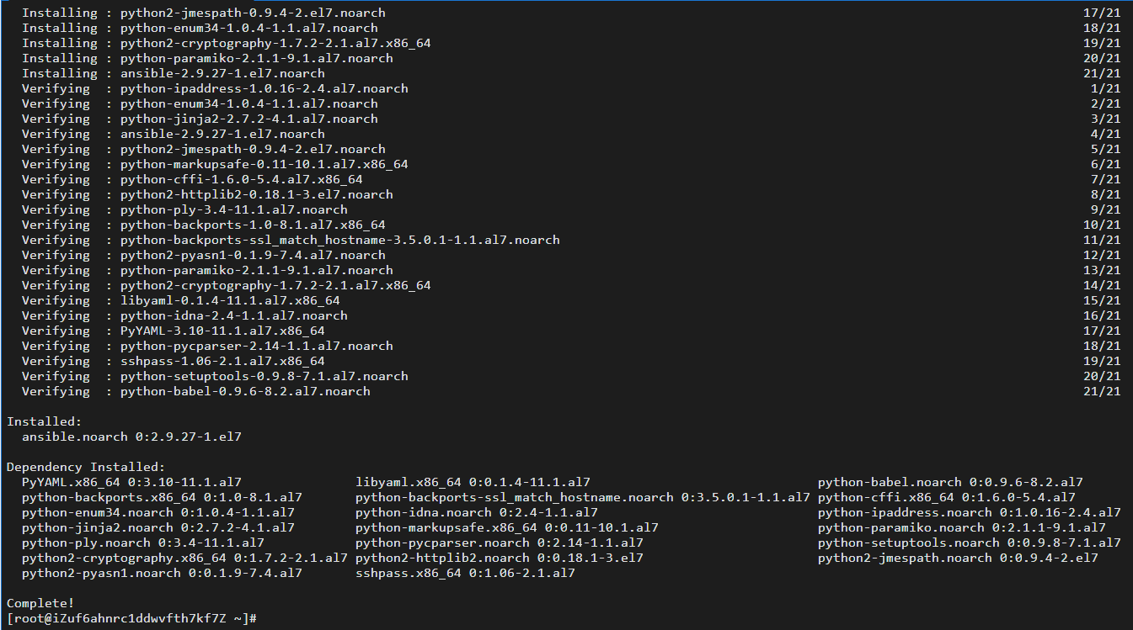
Task: Click the "Installing : python2-cryptography" line
Action: 226,43
